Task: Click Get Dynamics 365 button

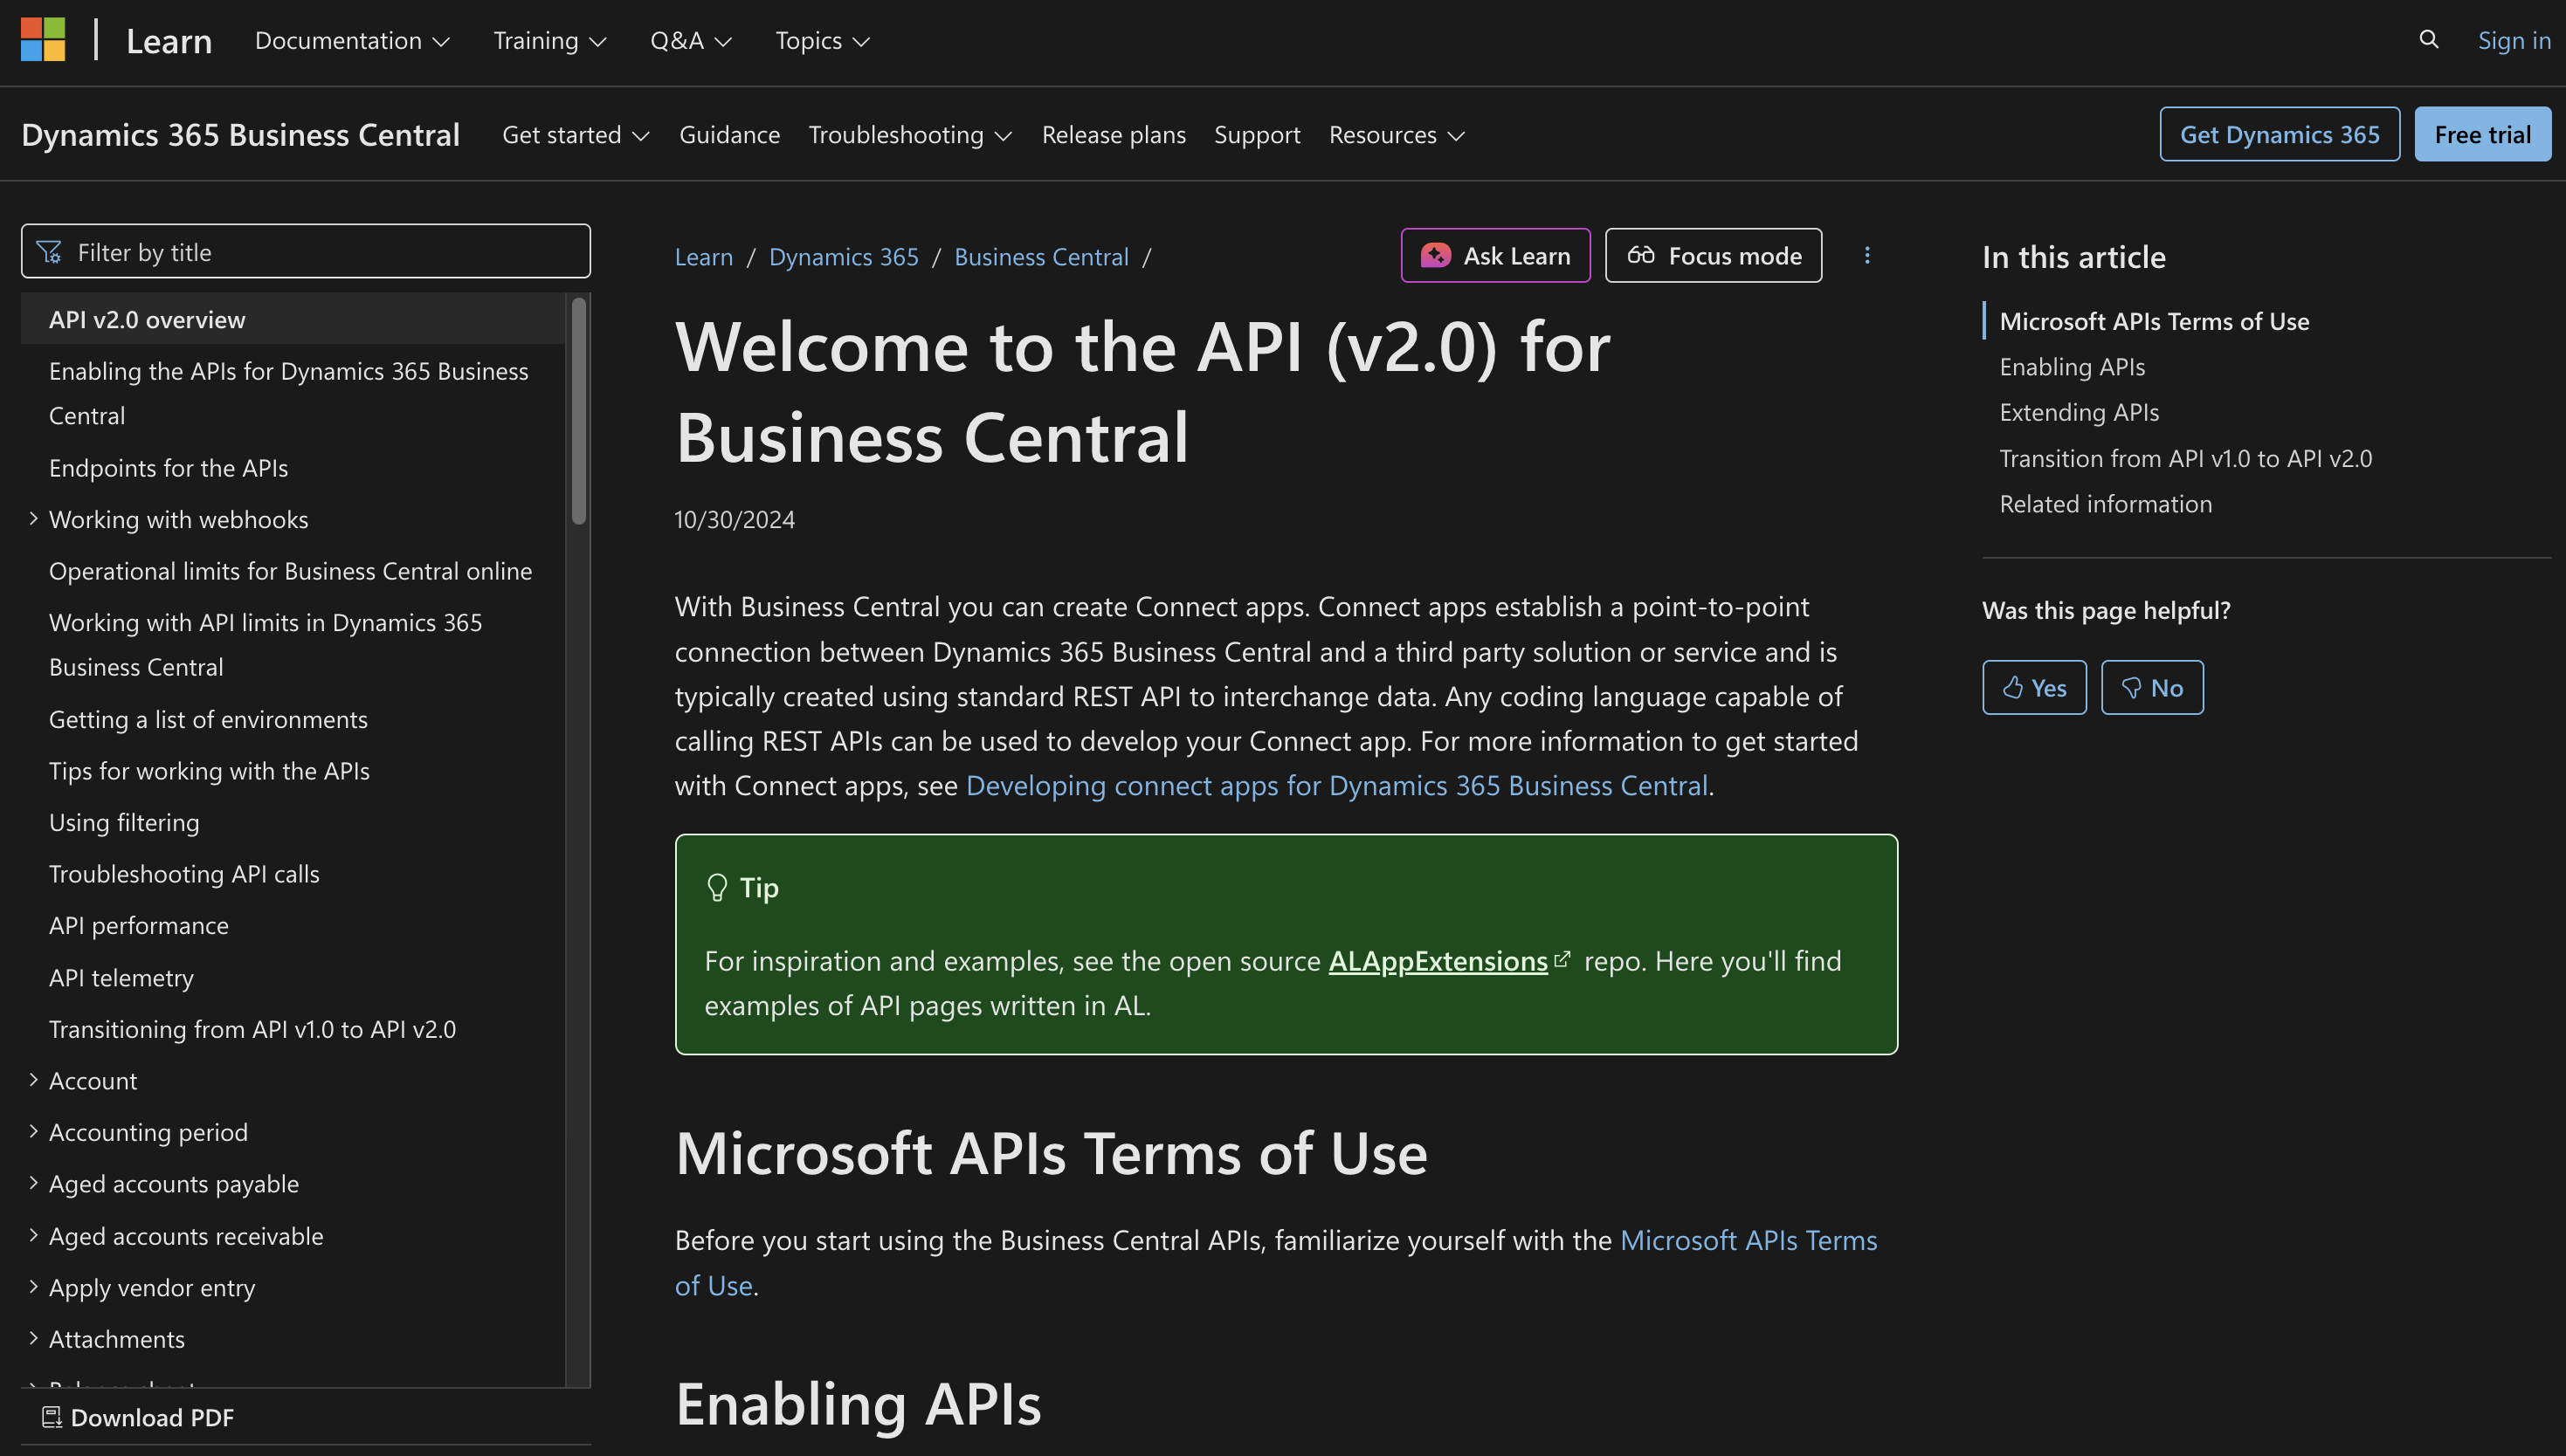Action: click(2279, 134)
